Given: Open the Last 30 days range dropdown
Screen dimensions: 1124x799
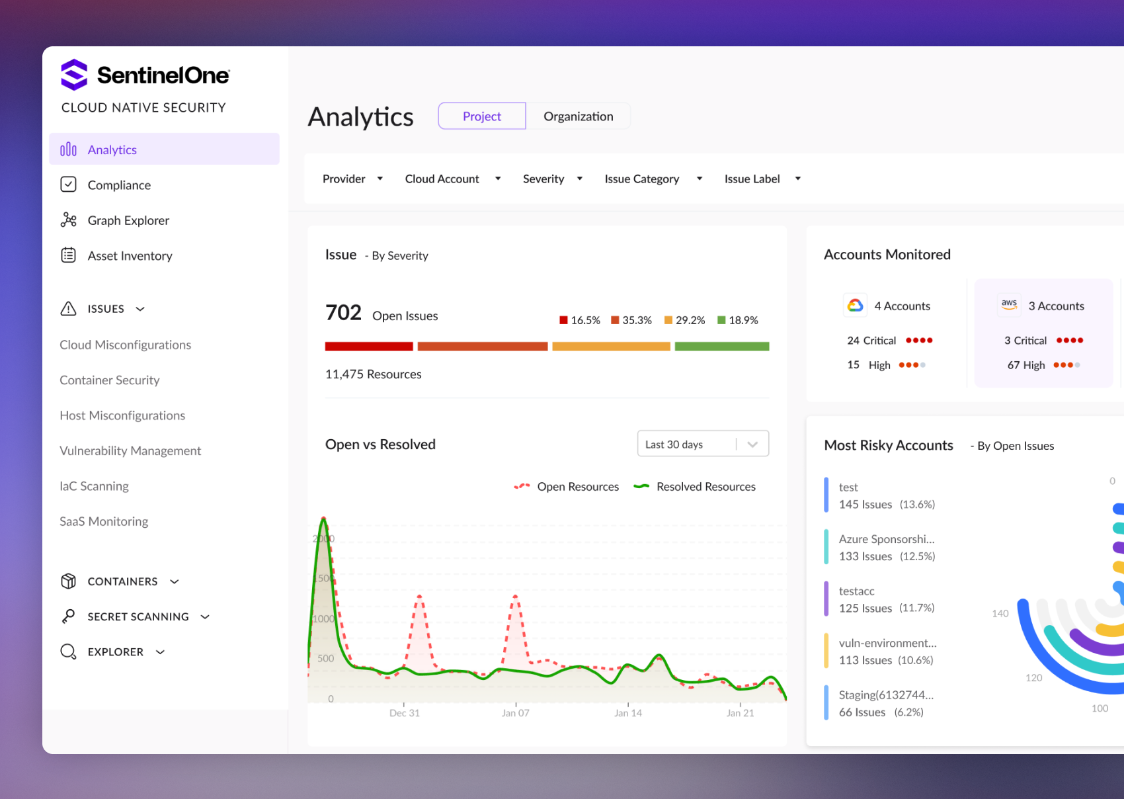Looking at the screenshot, I should click(702, 444).
